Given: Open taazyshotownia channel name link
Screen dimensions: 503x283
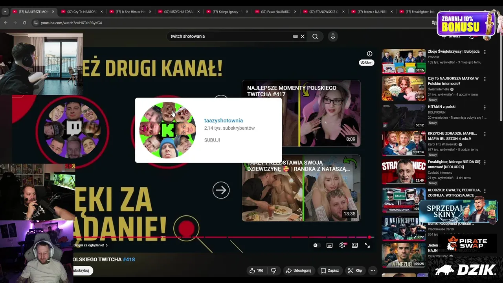Looking at the screenshot, I should [224, 121].
